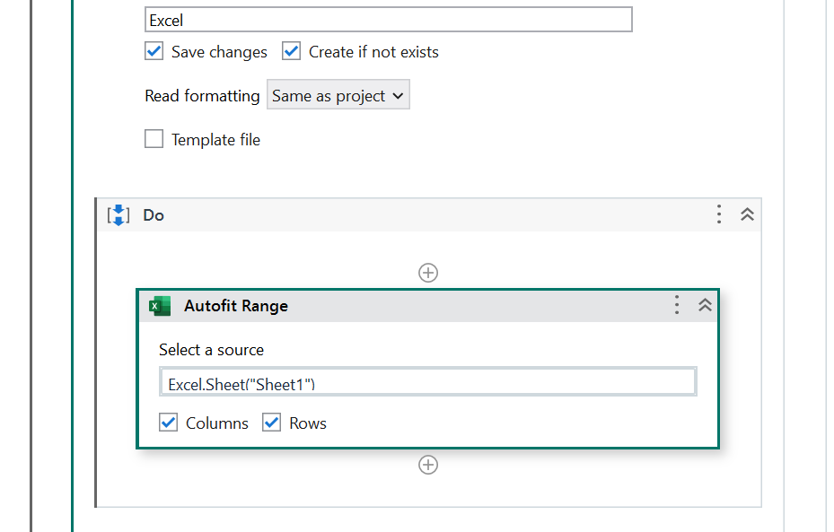Open the Do container options menu
This screenshot has width=834, height=532.
718,214
